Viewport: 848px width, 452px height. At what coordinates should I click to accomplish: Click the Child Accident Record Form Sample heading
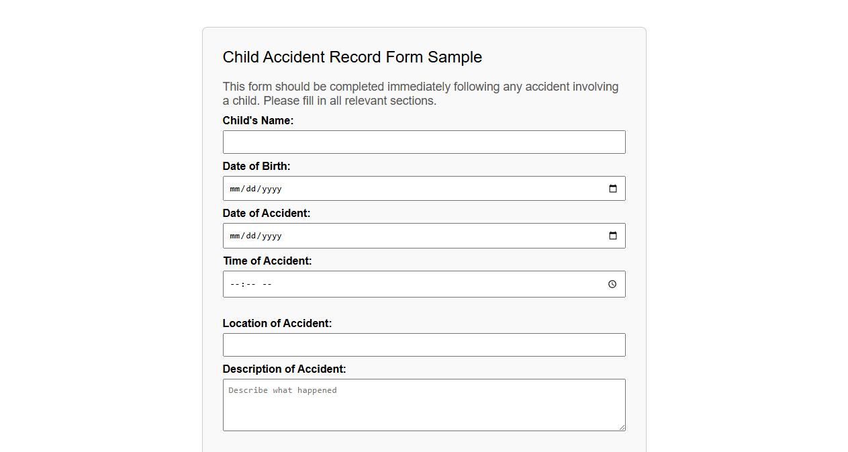(x=352, y=57)
